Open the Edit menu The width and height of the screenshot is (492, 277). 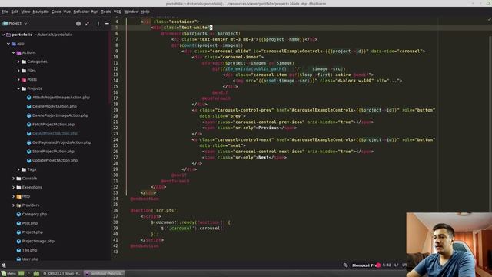coord(15,12)
